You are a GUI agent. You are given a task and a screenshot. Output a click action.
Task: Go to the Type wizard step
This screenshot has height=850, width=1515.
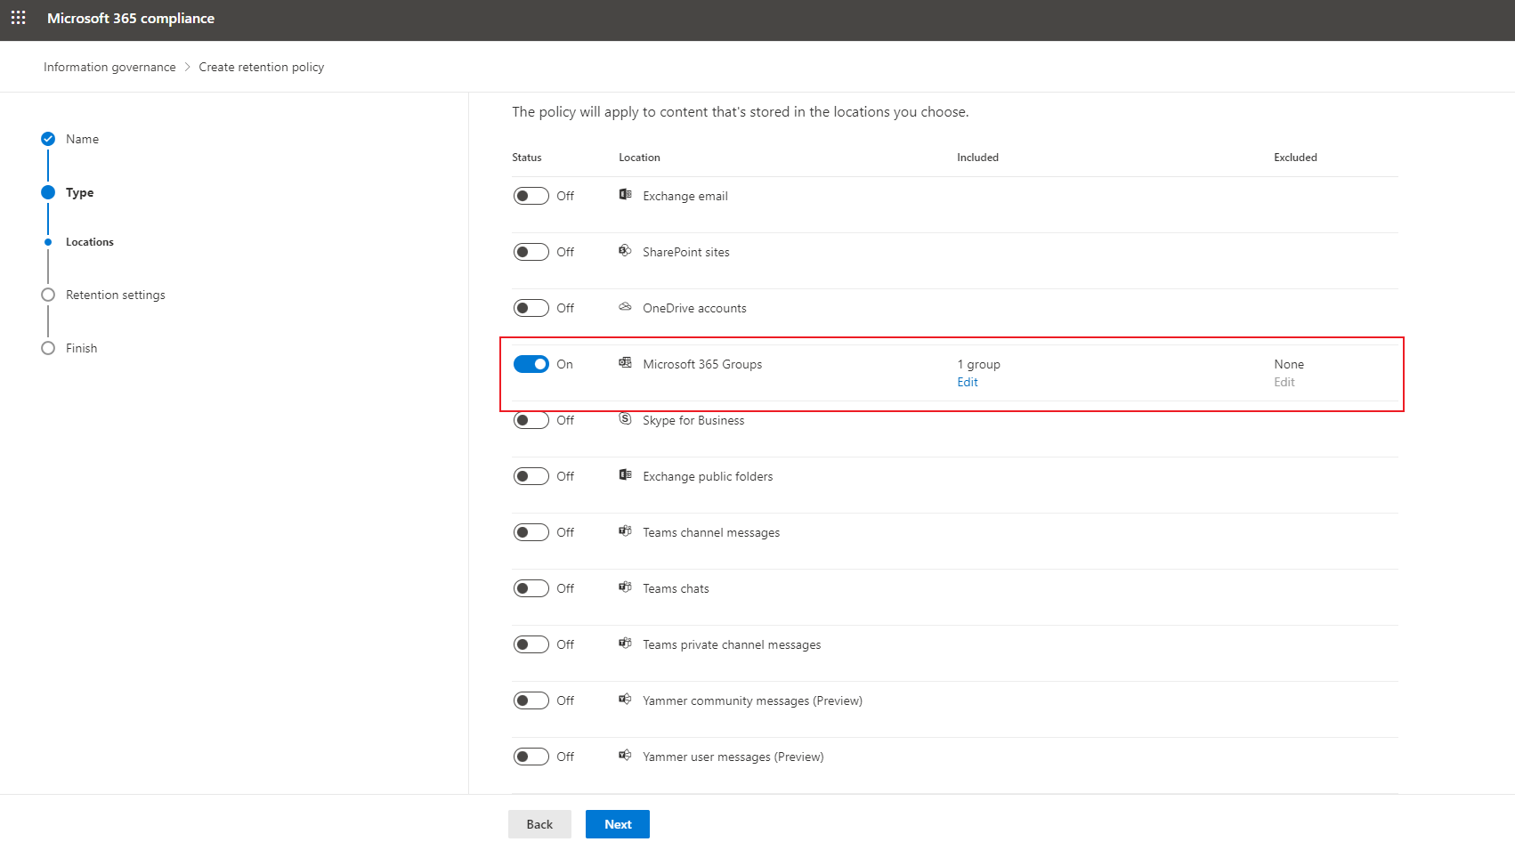coord(79,192)
